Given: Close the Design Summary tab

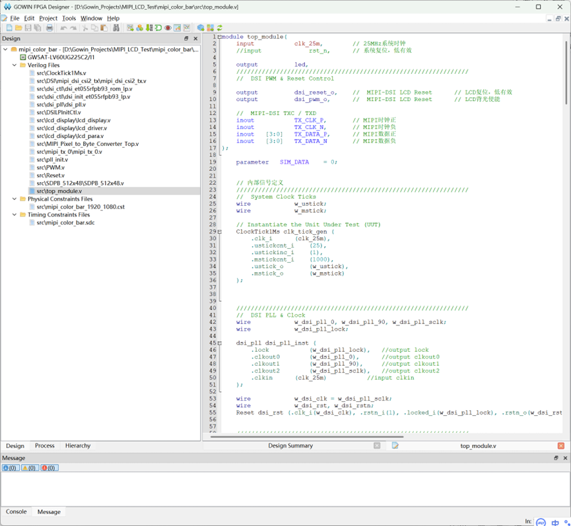Looking at the screenshot, I should tap(377, 445).
